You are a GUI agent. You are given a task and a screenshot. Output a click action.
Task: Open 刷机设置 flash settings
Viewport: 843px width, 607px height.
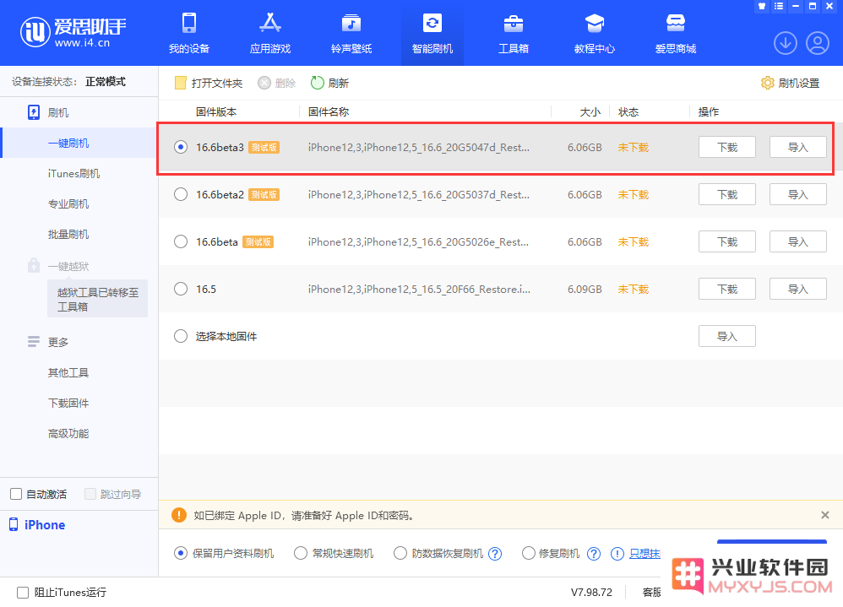[x=791, y=84]
